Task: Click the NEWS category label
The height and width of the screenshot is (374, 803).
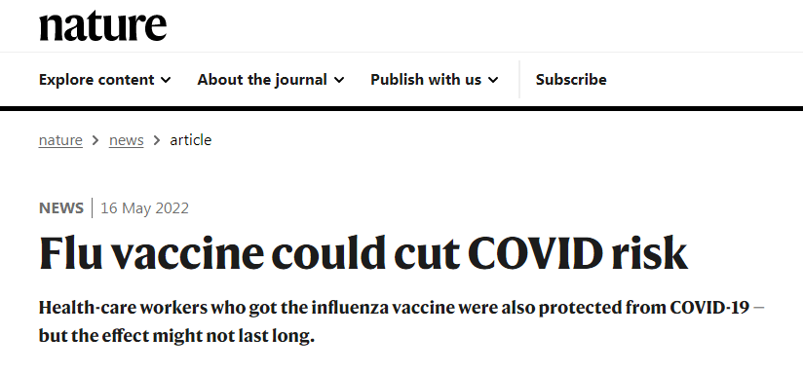Action: 61,208
